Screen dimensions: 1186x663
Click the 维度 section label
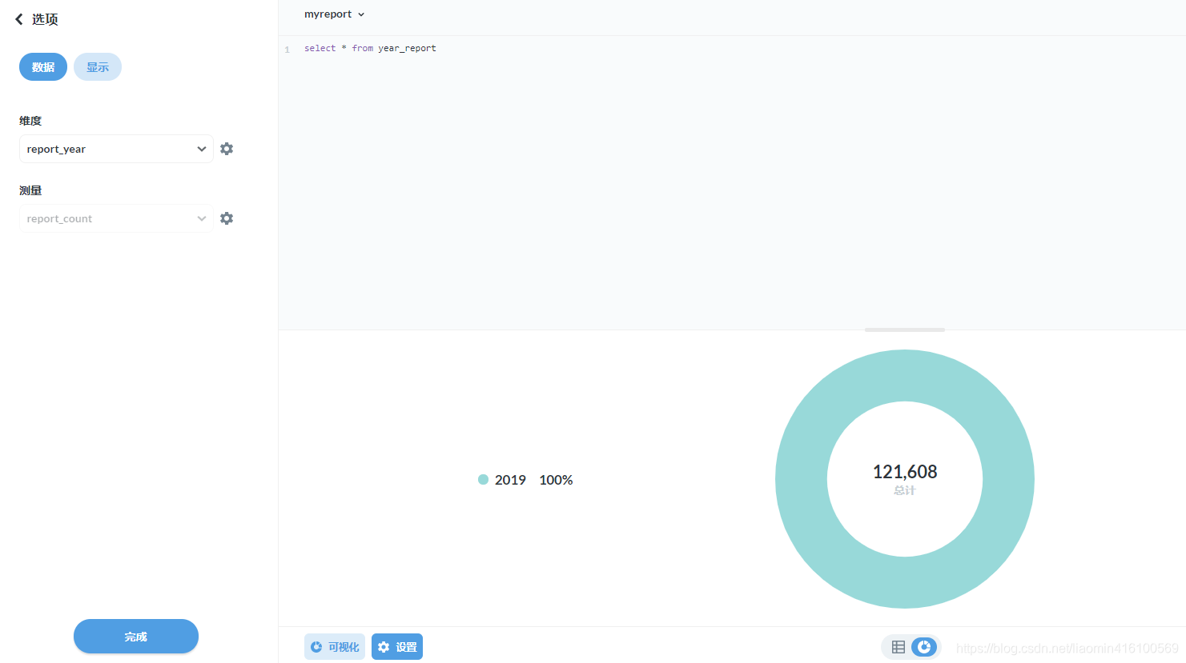[30, 121]
